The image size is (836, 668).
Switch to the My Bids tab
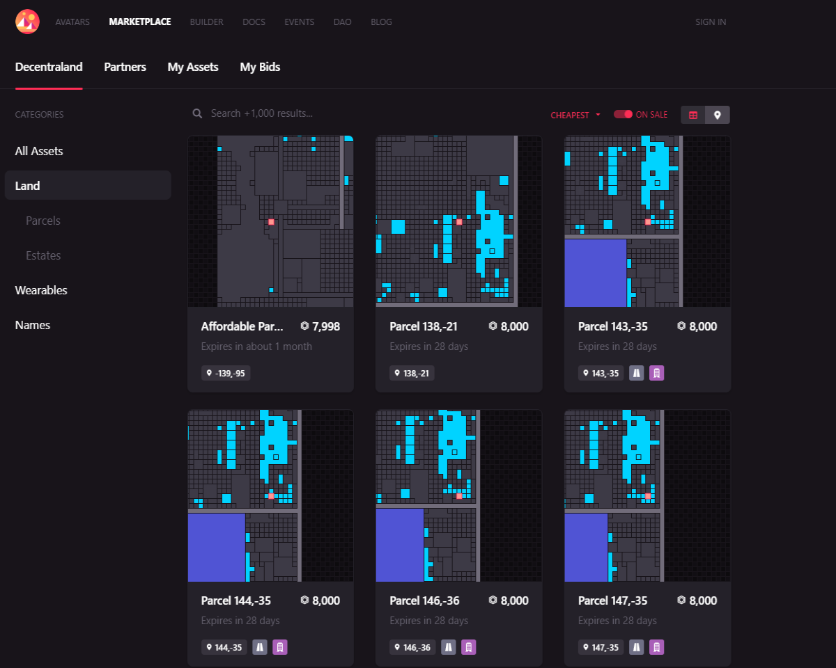(260, 67)
